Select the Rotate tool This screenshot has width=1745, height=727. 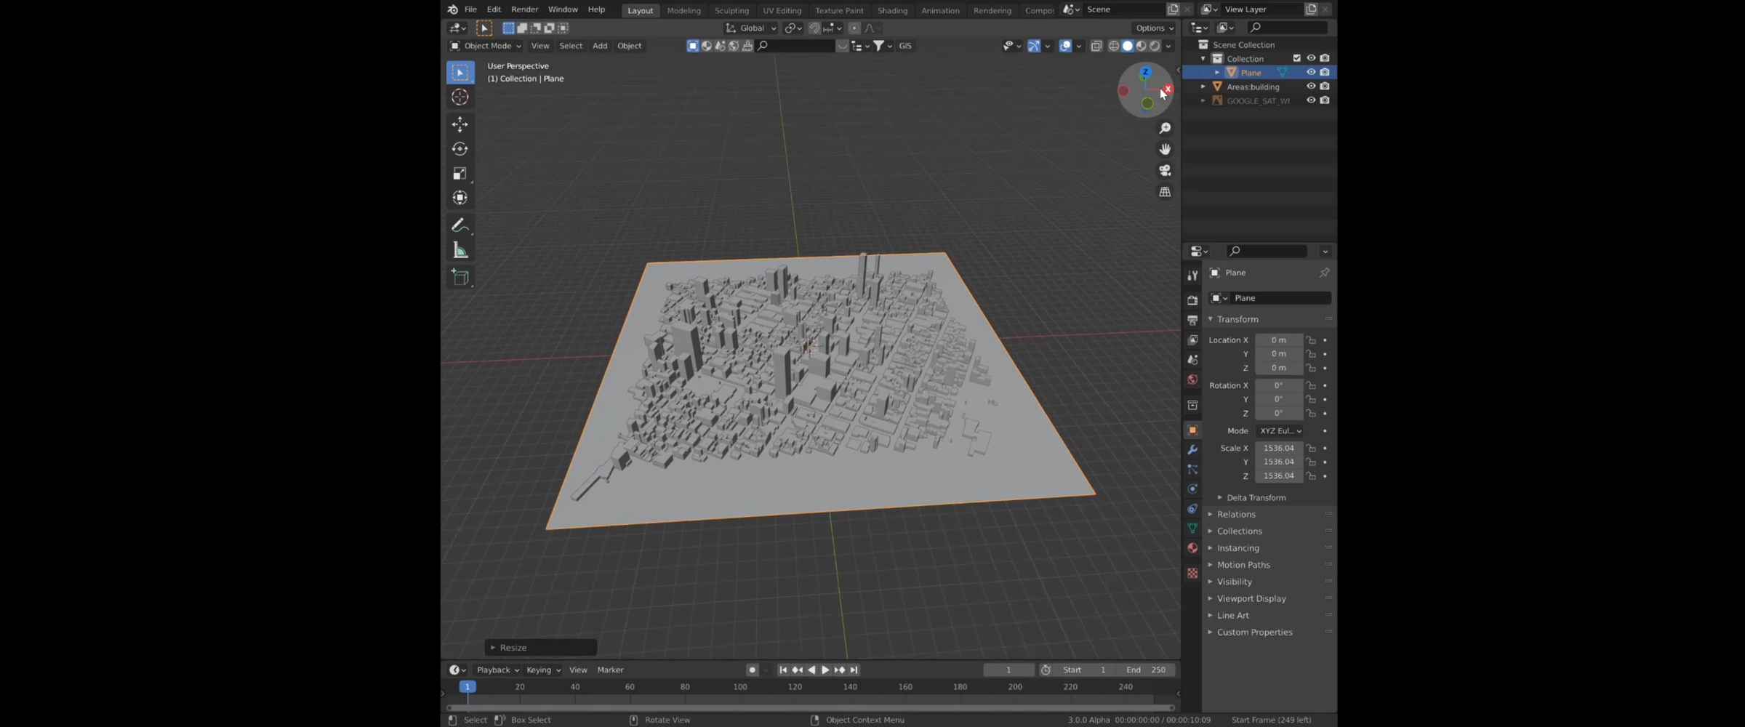pyautogui.click(x=460, y=149)
